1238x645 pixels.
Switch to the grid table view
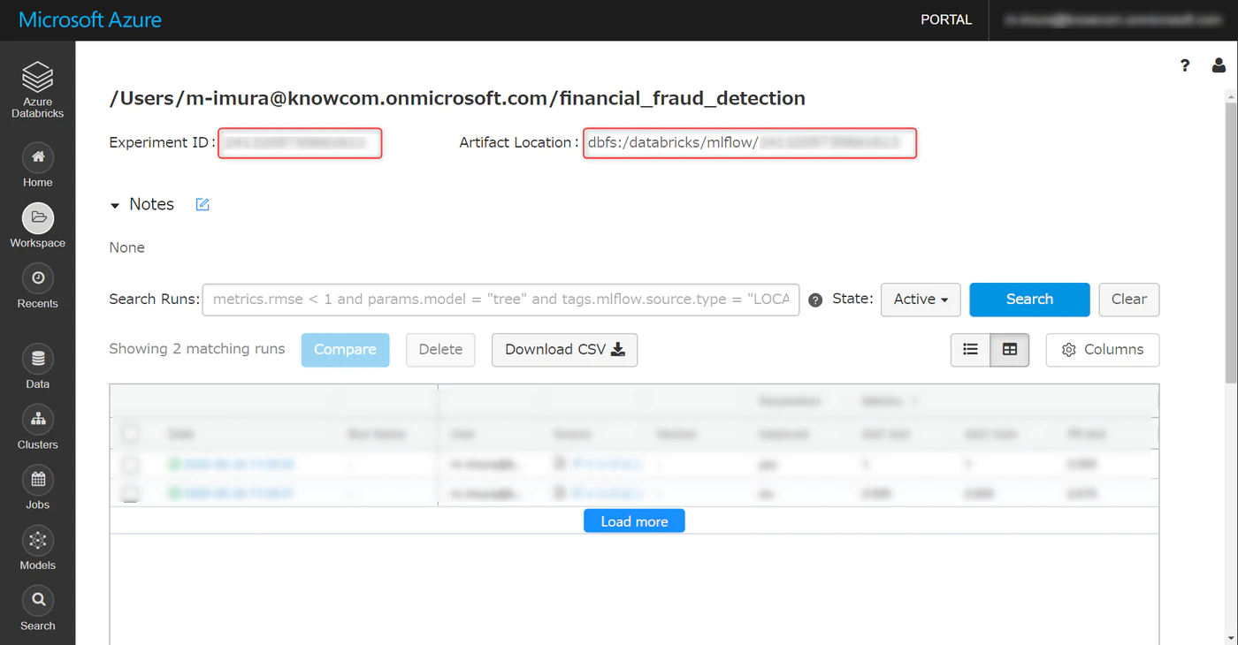(1009, 350)
